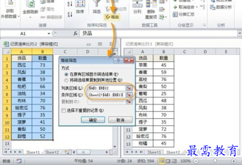
Task: Select row 12 header in left workbook
Action: click(7, 137)
